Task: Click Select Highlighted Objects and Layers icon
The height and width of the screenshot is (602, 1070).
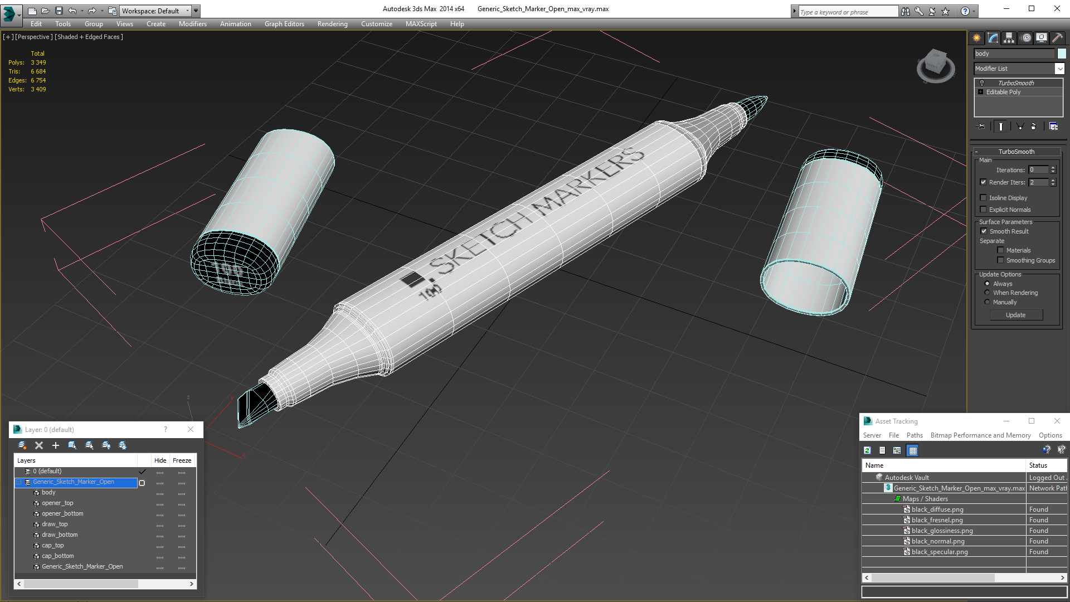Action: pos(72,445)
